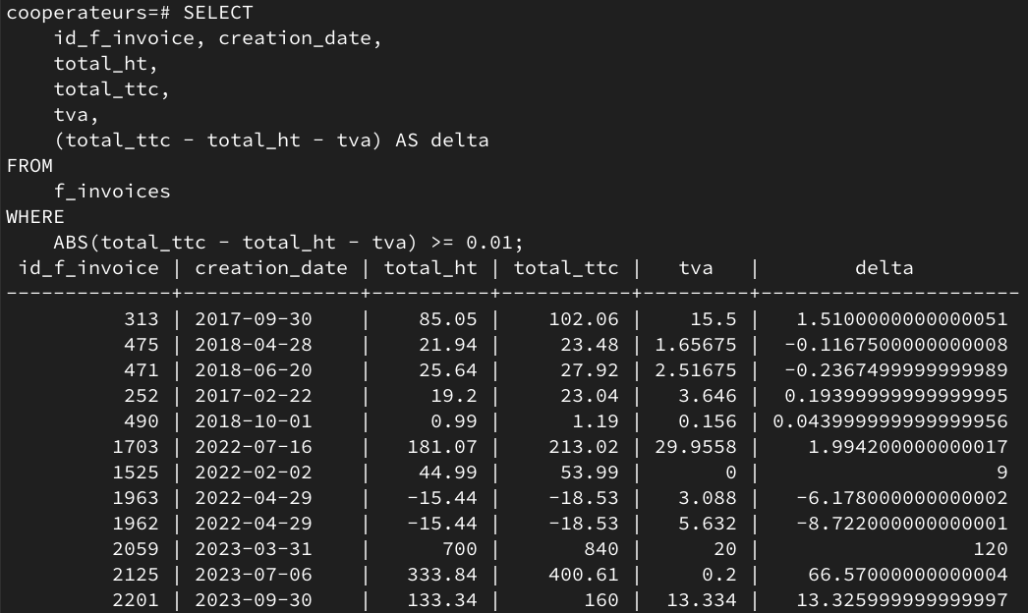The image size is (1028, 613).
Task: Select invoice id 313 in the results
Action: point(142,319)
